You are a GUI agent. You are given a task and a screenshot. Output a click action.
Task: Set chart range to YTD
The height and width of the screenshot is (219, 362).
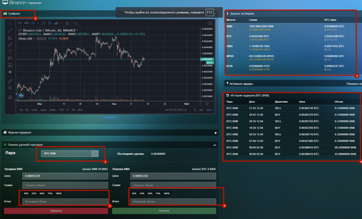point(61,110)
